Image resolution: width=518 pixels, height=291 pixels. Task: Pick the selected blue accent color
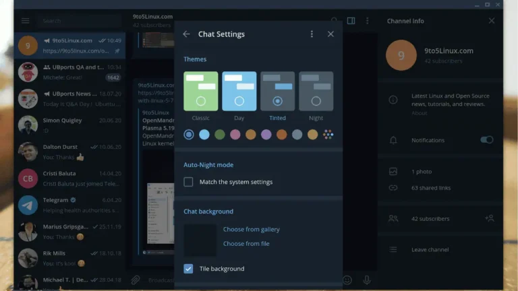[x=189, y=135]
